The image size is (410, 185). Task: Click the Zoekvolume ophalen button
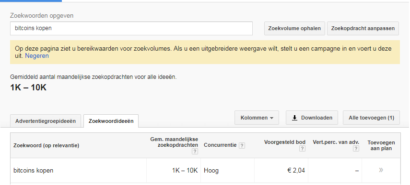(295, 28)
